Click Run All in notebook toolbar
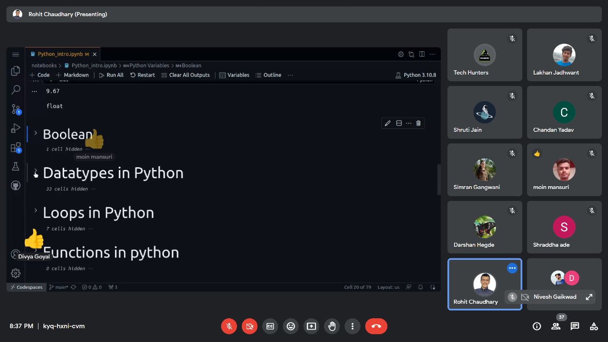Image resolution: width=608 pixels, height=342 pixels. pyautogui.click(x=111, y=75)
